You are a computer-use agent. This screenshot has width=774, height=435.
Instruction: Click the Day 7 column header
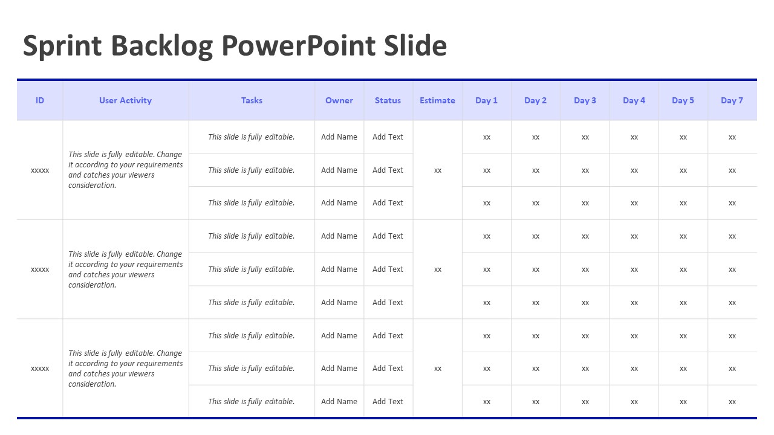(732, 101)
